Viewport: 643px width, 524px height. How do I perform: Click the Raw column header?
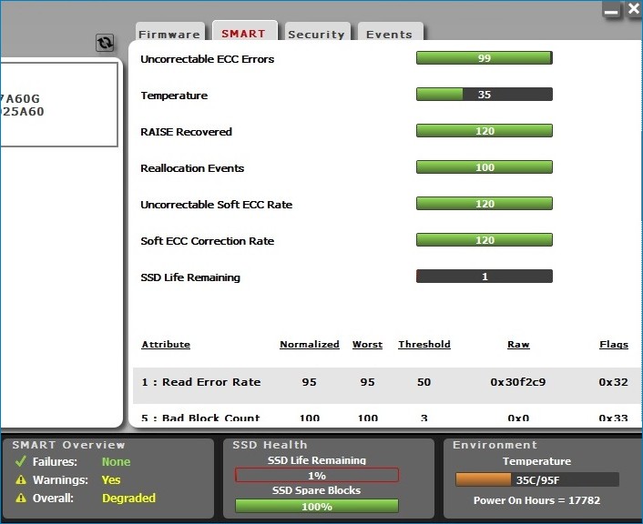(518, 345)
